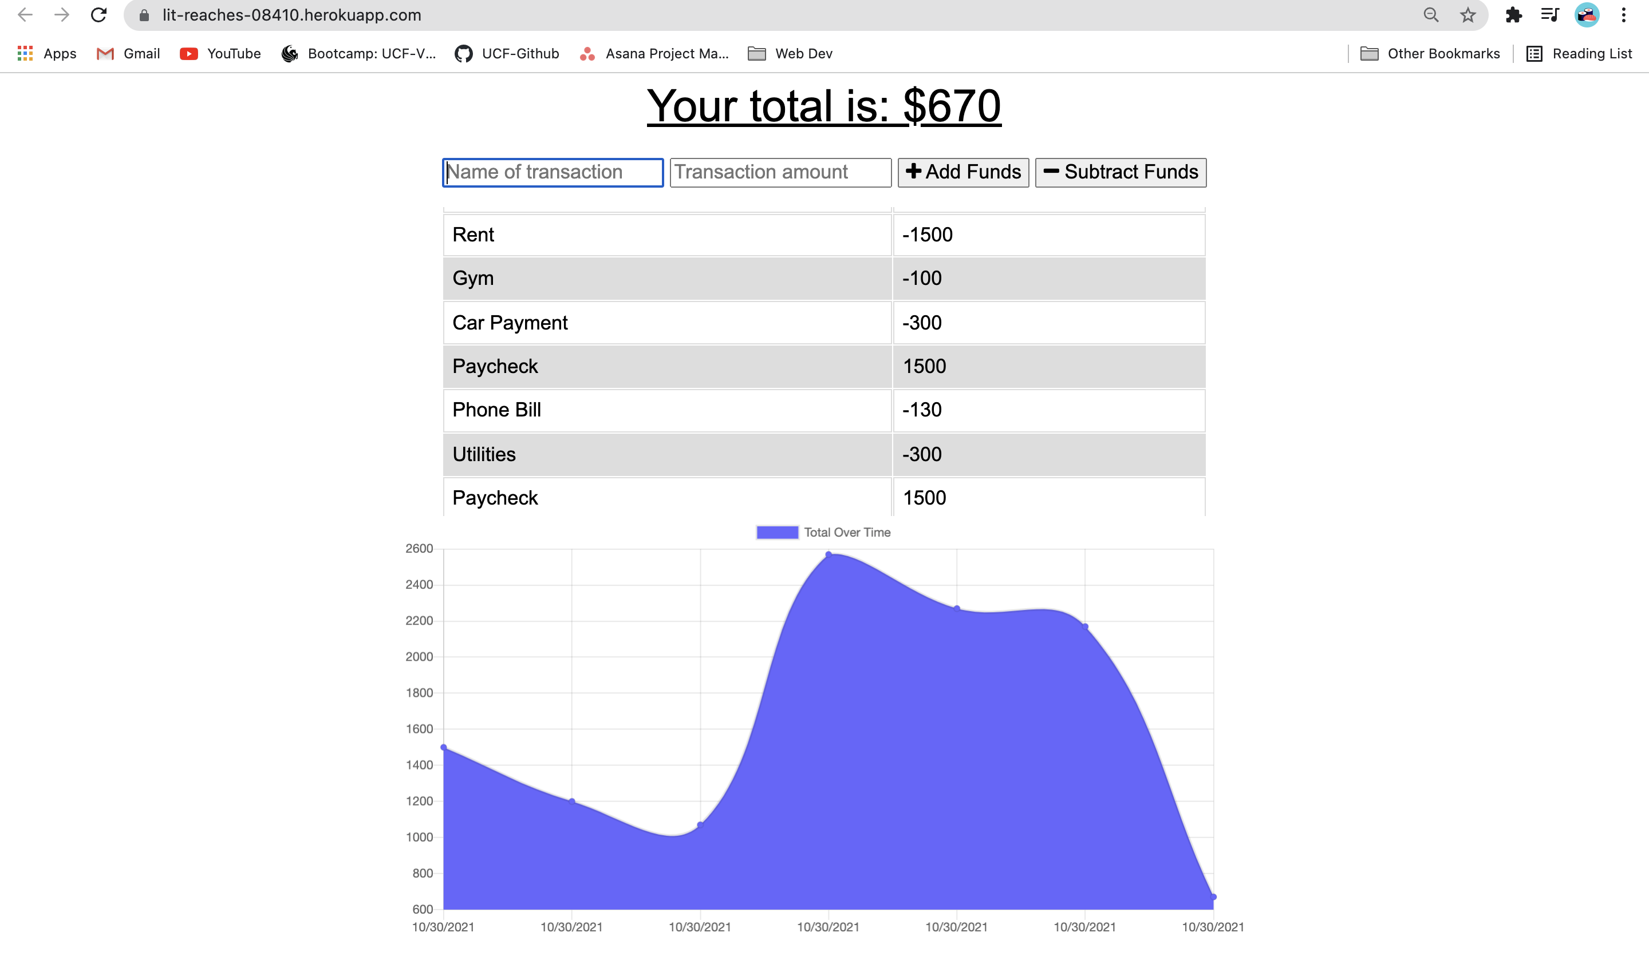Open the Web Dev bookmarks folder
The image size is (1649, 976).
point(789,53)
